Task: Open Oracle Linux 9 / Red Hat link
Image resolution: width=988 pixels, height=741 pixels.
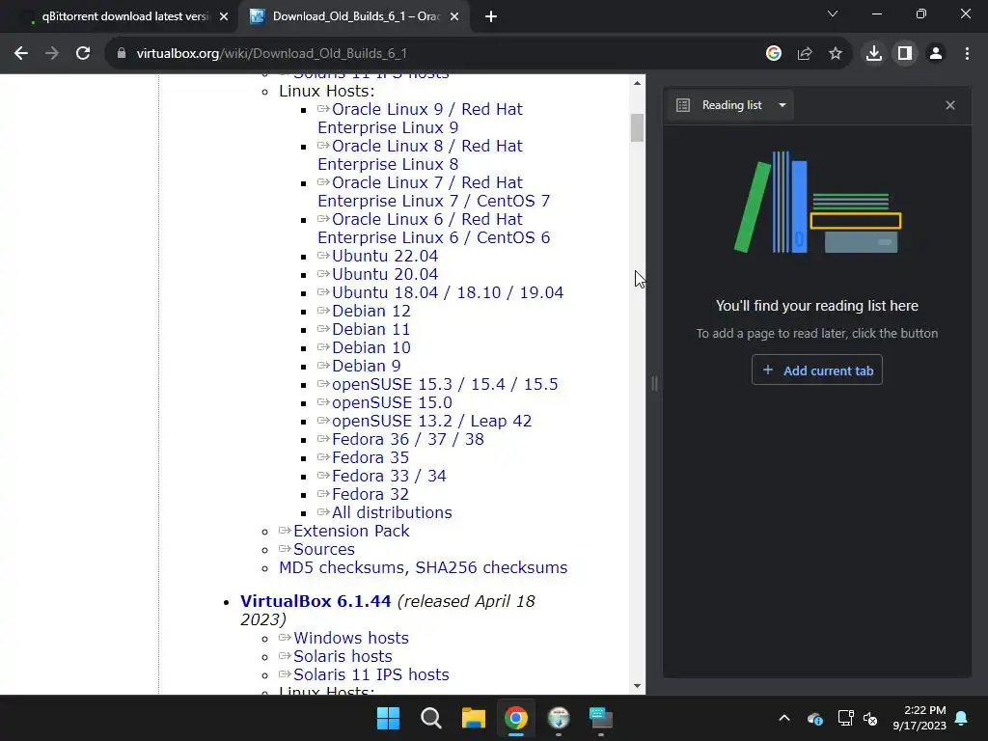Action: 421,119
